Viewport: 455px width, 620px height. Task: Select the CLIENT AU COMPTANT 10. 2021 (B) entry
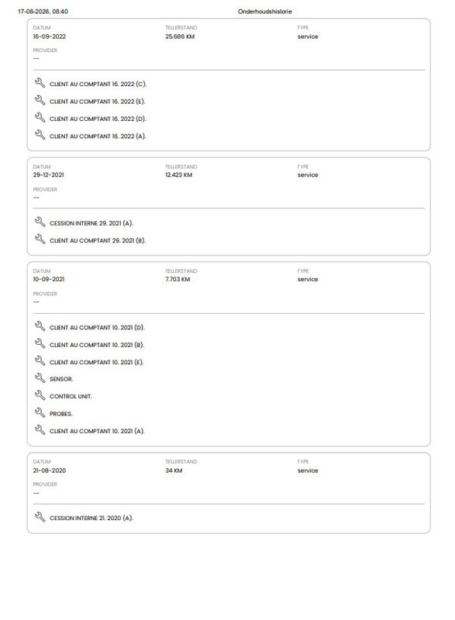pyautogui.click(x=97, y=345)
